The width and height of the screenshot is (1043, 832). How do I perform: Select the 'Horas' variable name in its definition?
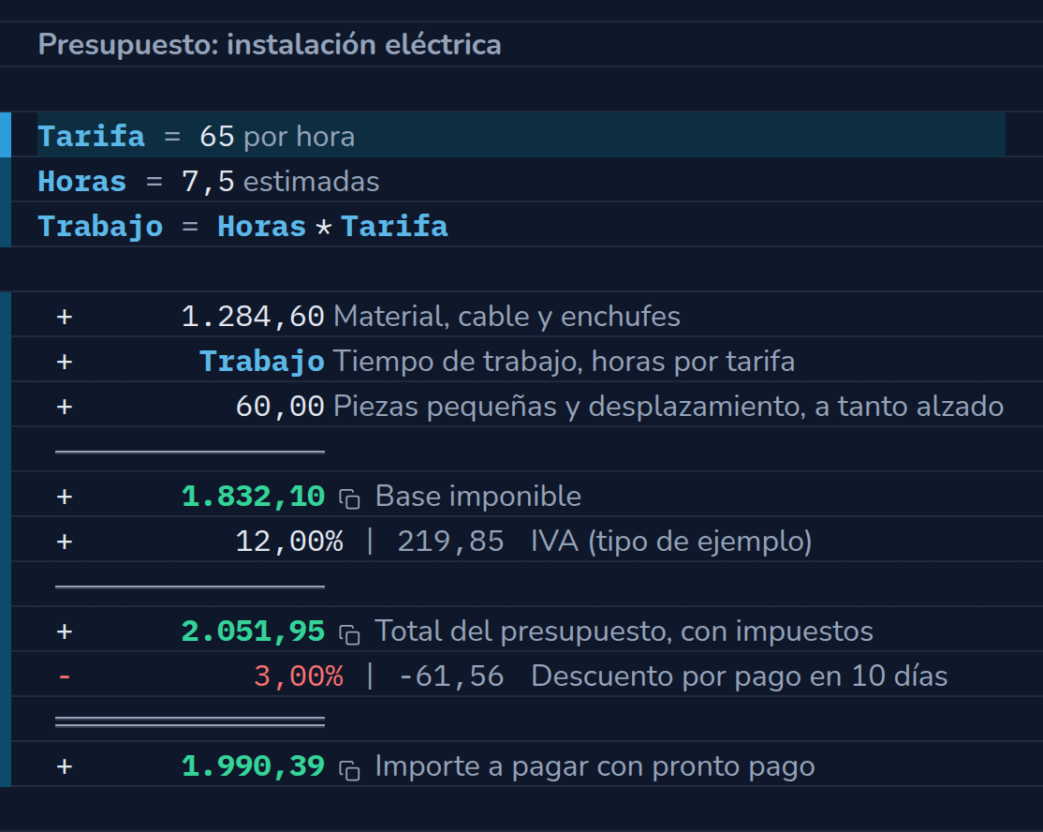pyautogui.click(x=81, y=182)
